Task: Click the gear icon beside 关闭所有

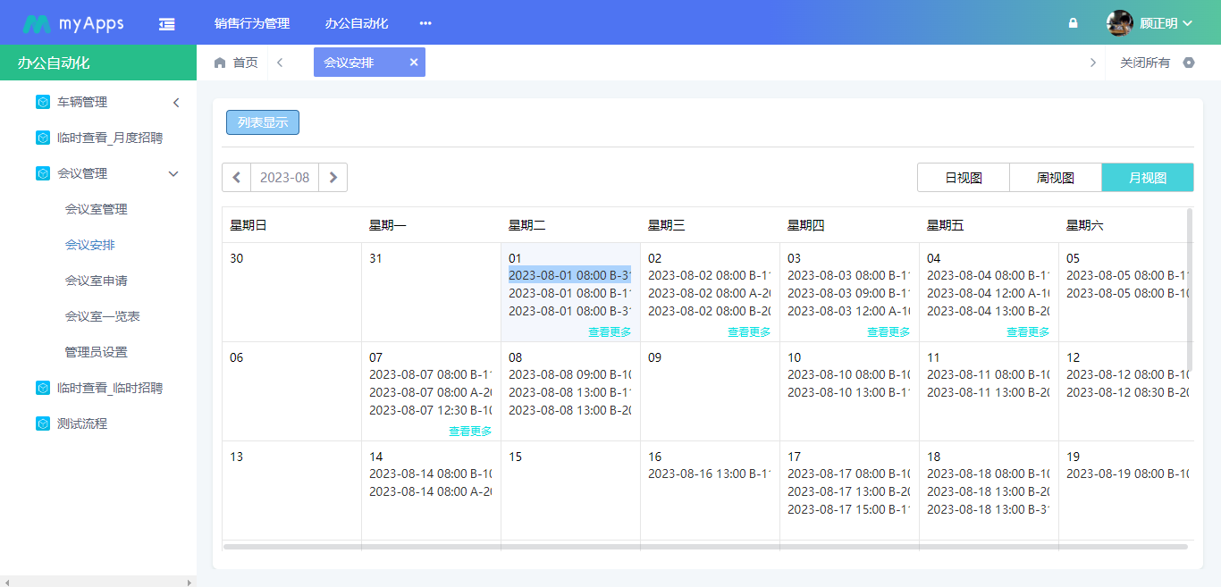Action: pos(1188,63)
